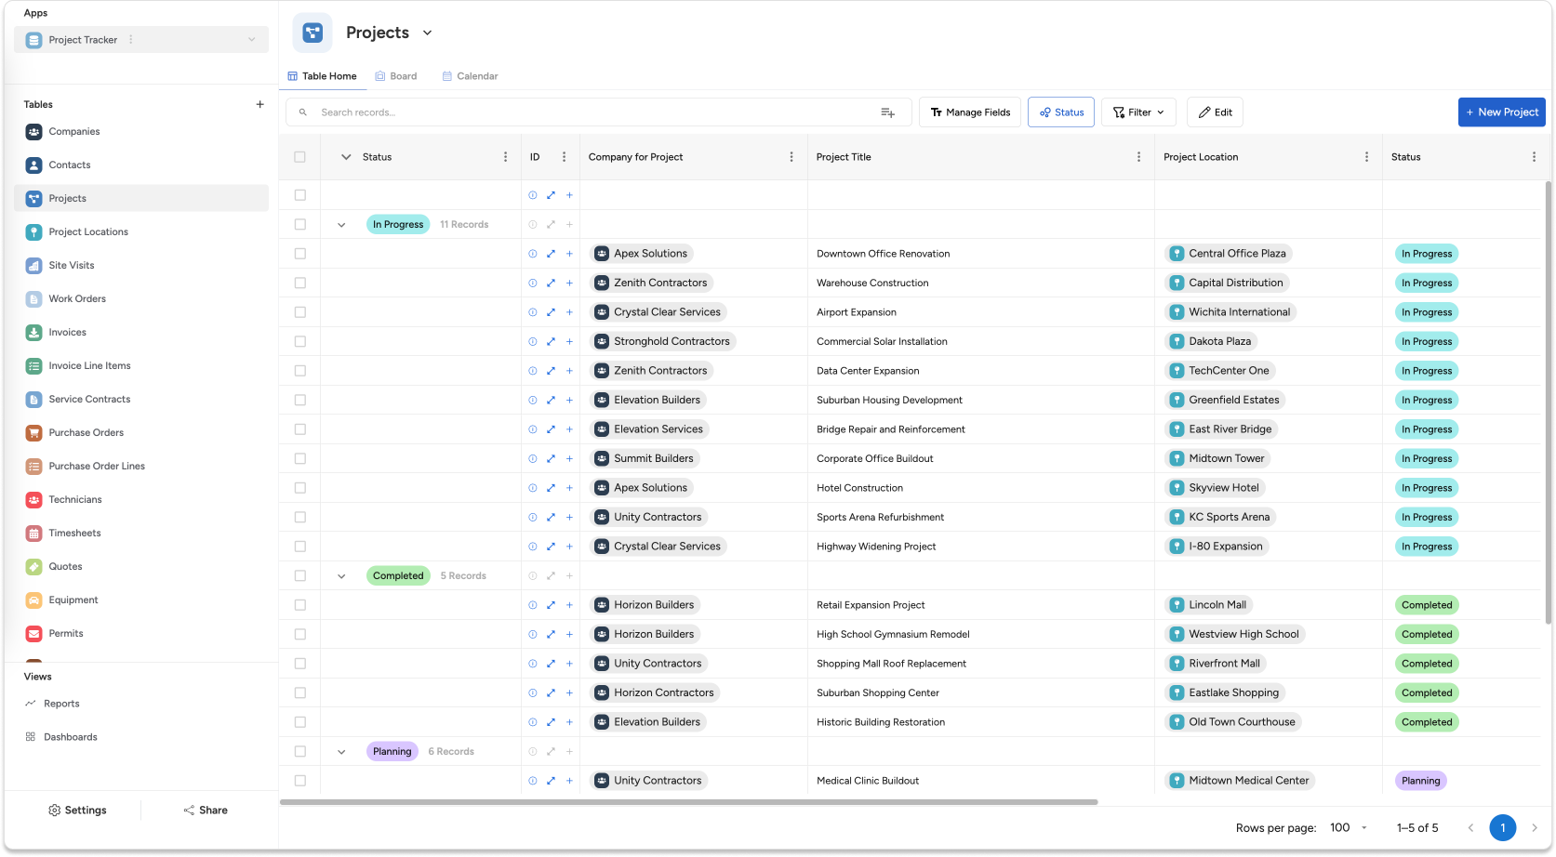This screenshot has width=1556, height=857.
Task: Open the Invoices table icon
Action: (33, 333)
